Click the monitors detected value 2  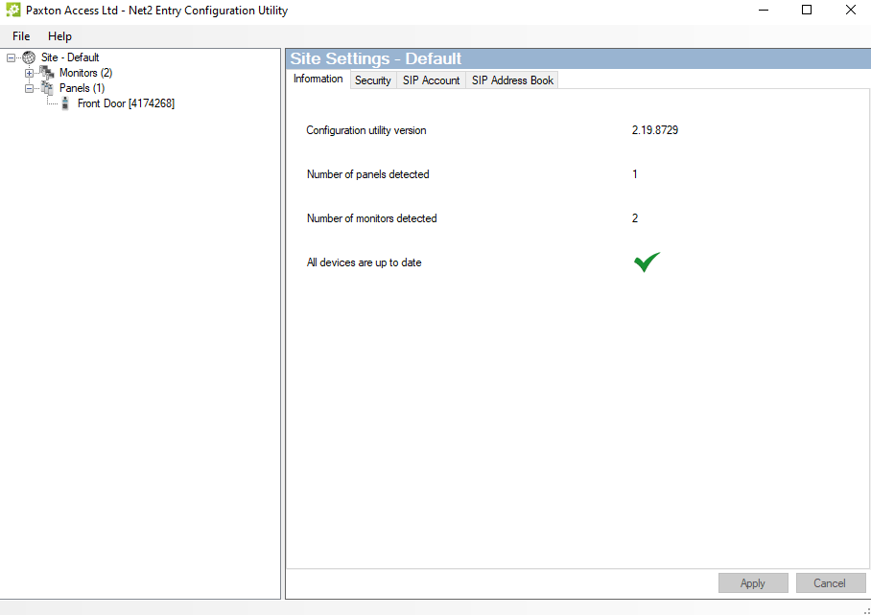coord(635,218)
